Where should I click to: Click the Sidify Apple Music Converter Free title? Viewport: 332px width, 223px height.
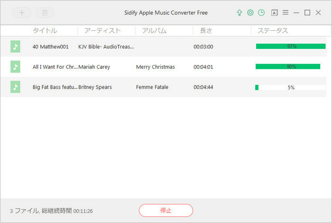(166, 13)
